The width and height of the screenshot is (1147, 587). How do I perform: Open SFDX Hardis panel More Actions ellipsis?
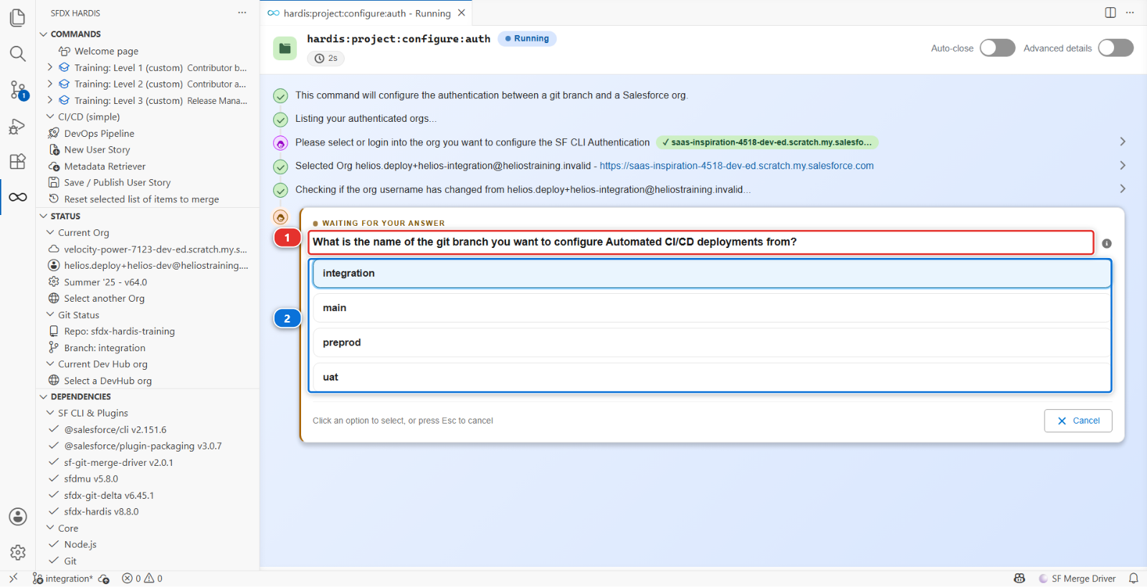[x=242, y=13]
